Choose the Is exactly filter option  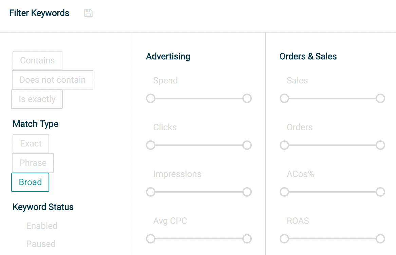tap(37, 99)
